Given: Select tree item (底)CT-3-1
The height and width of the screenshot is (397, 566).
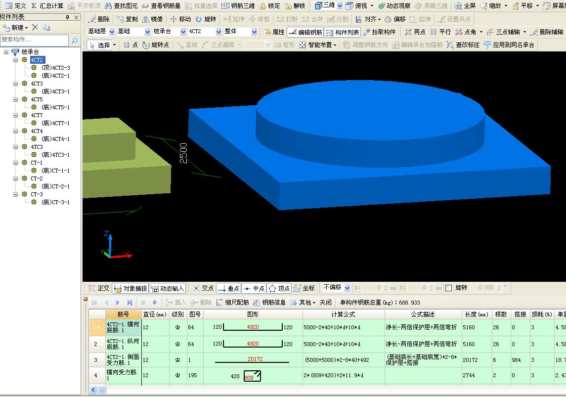Looking at the screenshot, I should point(55,203).
